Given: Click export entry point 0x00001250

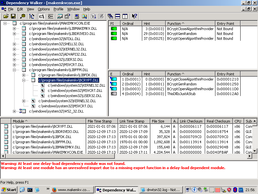Looking at the screenshot, I should point(228,84).
